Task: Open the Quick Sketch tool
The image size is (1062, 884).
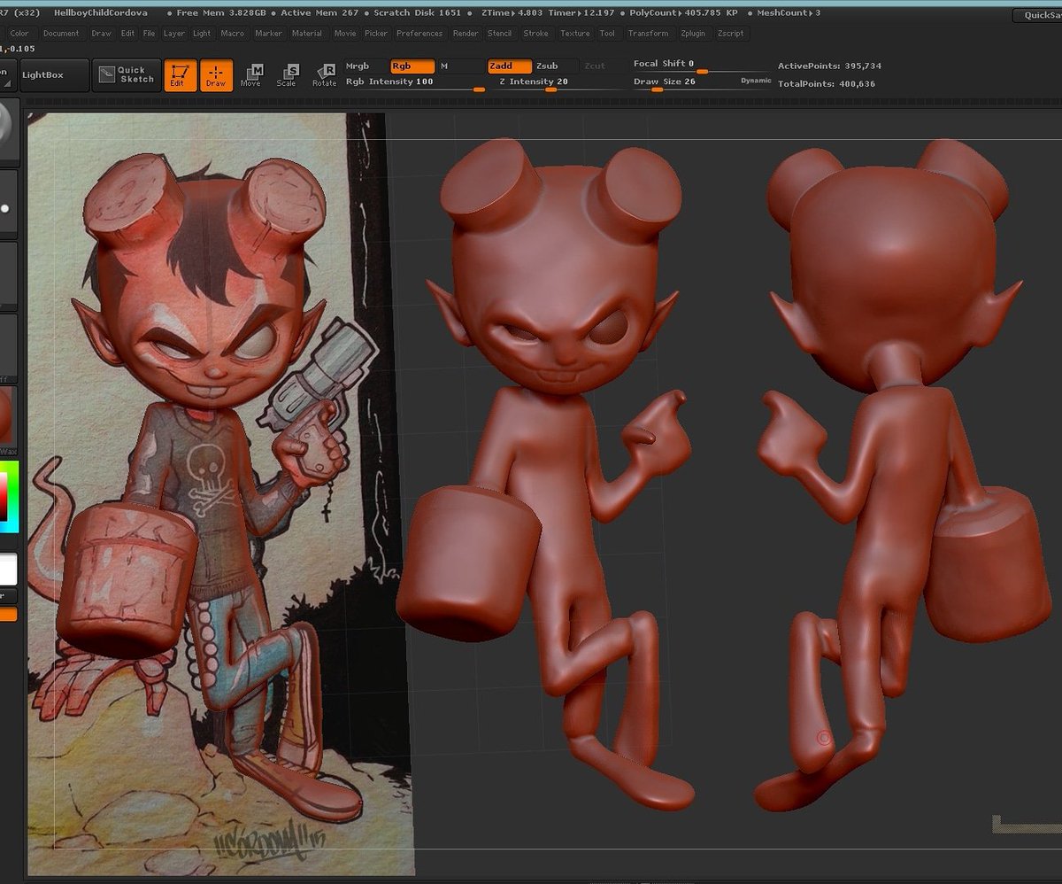Action: click(x=127, y=75)
